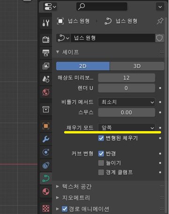Click the 스무스 value field
Viewport: 169px width, 214px height.
[x=126, y=112]
